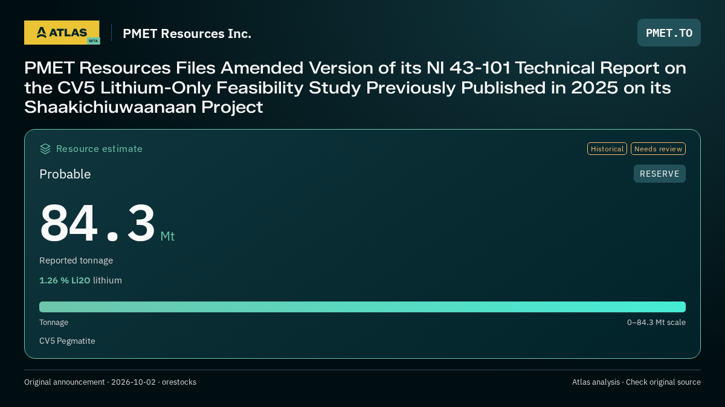This screenshot has width=725, height=407.
Task: Click the Historical tag
Action: tap(607, 149)
